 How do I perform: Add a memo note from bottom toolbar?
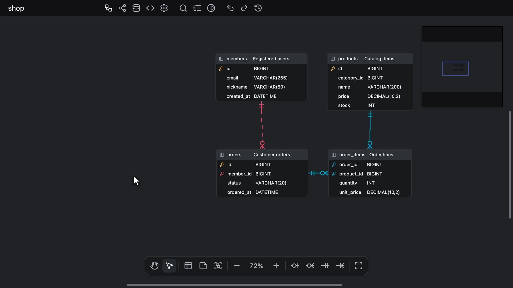pyautogui.click(x=203, y=266)
